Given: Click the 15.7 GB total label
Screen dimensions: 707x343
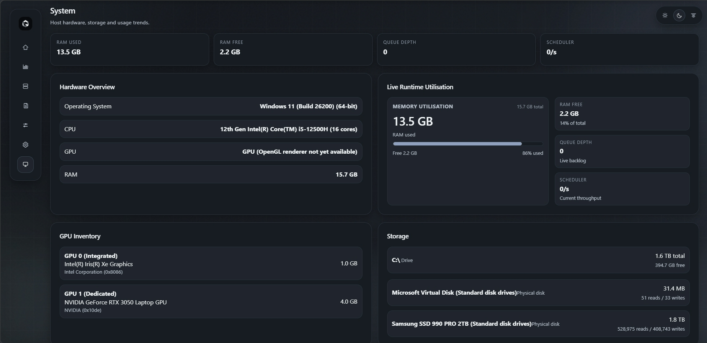Looking at the screenshot, I should [530, 107].
